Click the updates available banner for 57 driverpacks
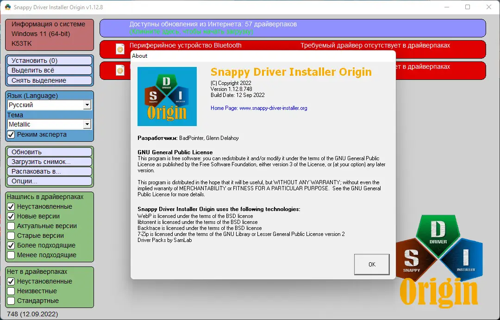Image resolution: width=500 pixels, height=320 pixels. (293, 28)
